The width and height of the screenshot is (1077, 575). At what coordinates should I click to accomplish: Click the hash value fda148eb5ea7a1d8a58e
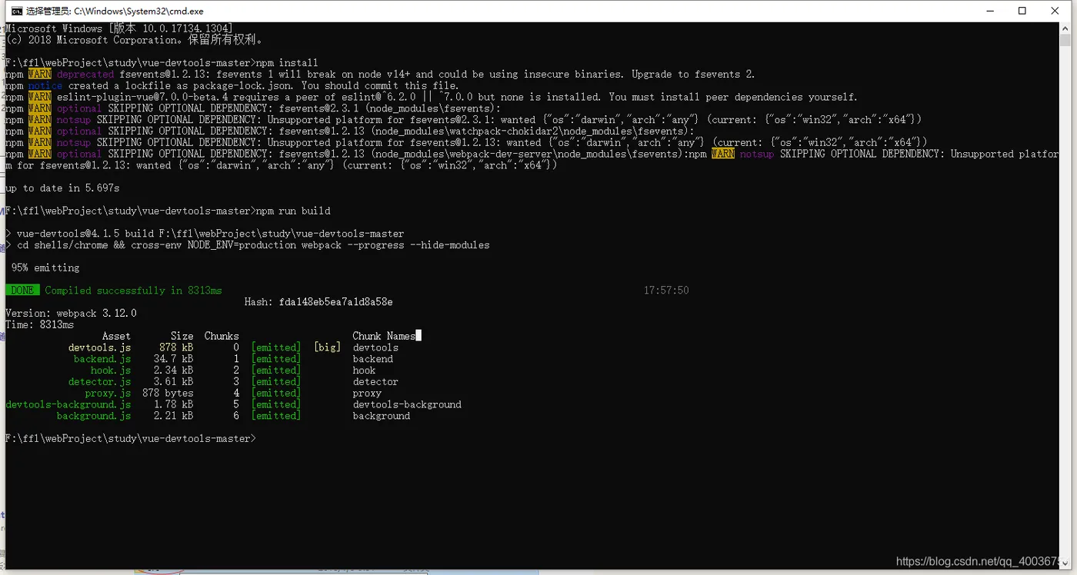(335, 302)
